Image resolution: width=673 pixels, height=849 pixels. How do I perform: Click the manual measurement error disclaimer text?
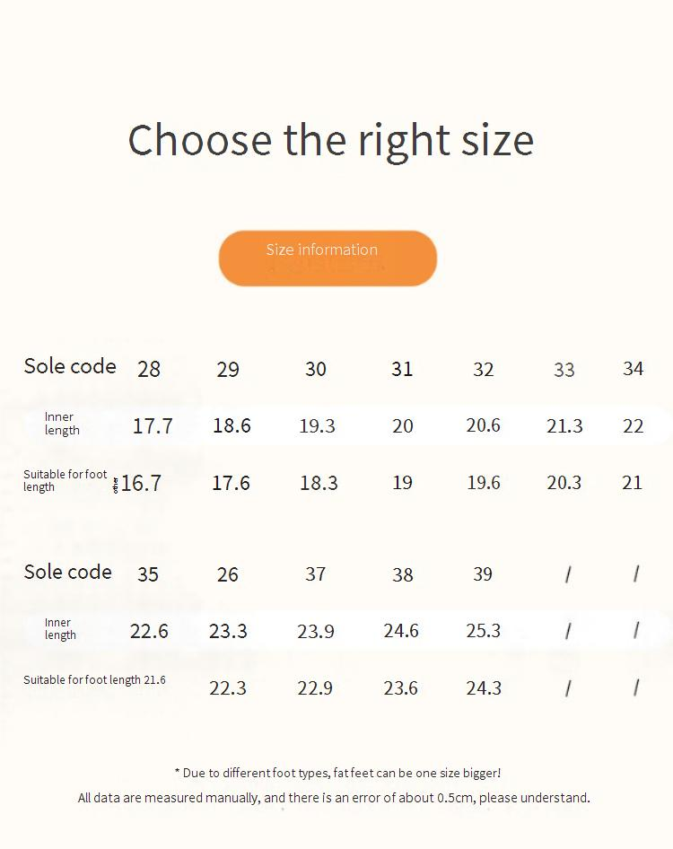point(334,798)
